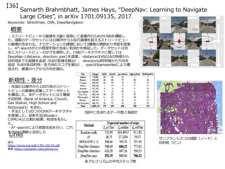
Task: Click the value 18.73 in A* row
Action: click(109, 137)
